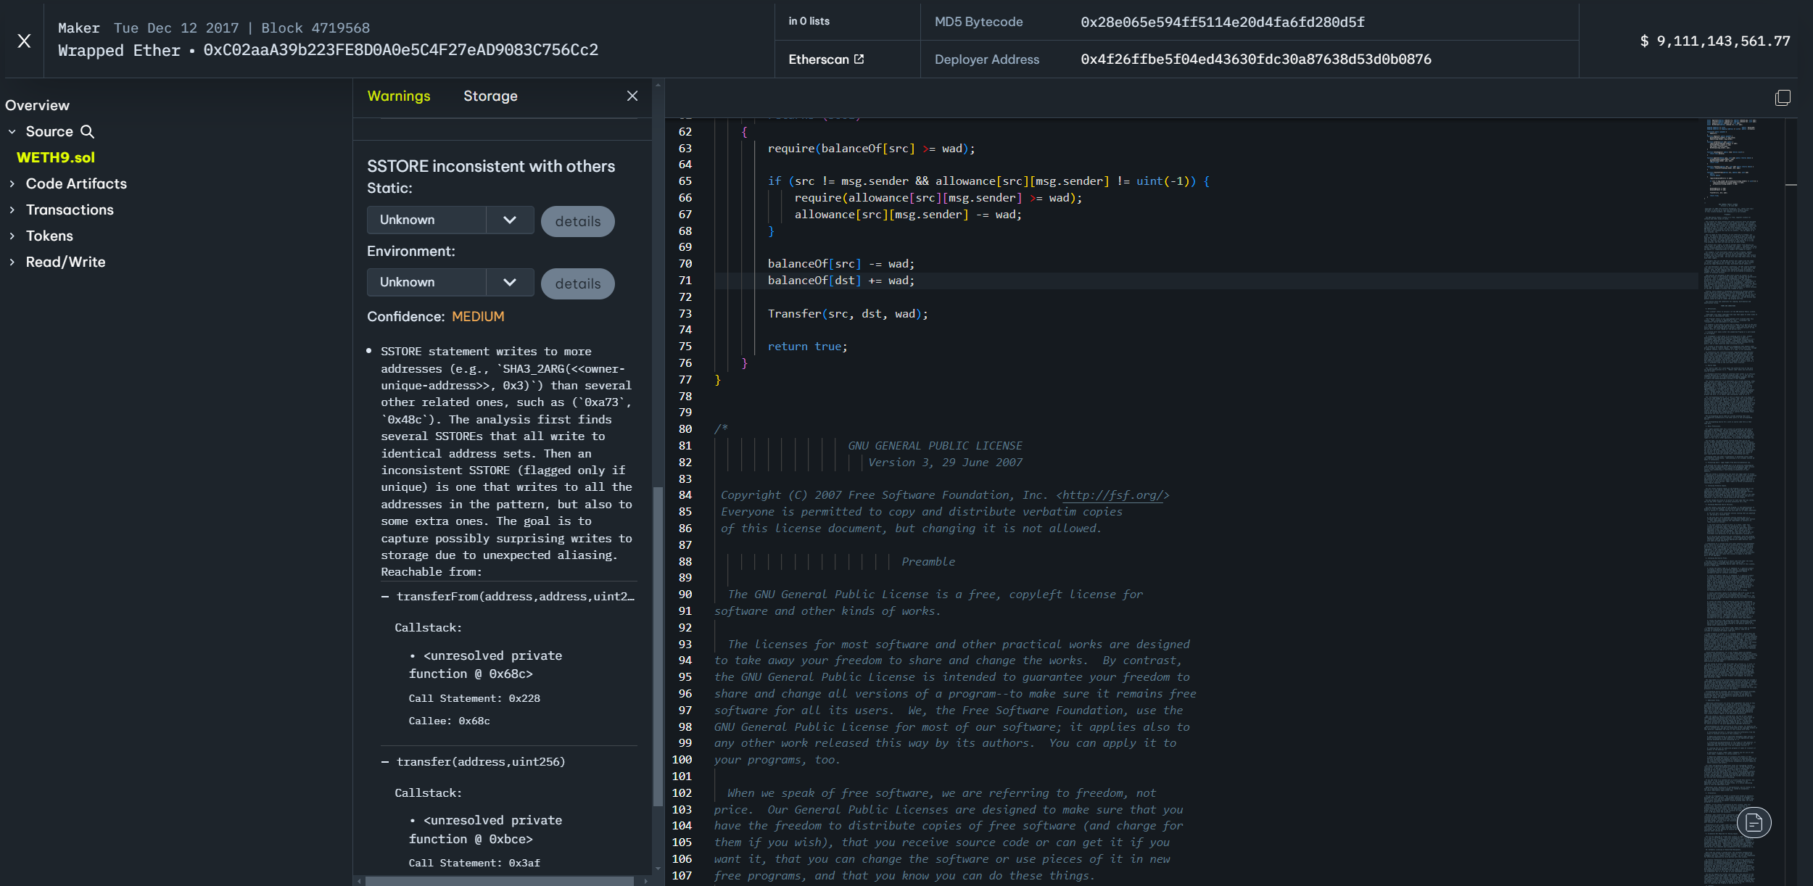Image resolution: width=1813 pixels, height=886 pixels.
Task: Open the Etherscan external link icon
Action: point(859,59)
